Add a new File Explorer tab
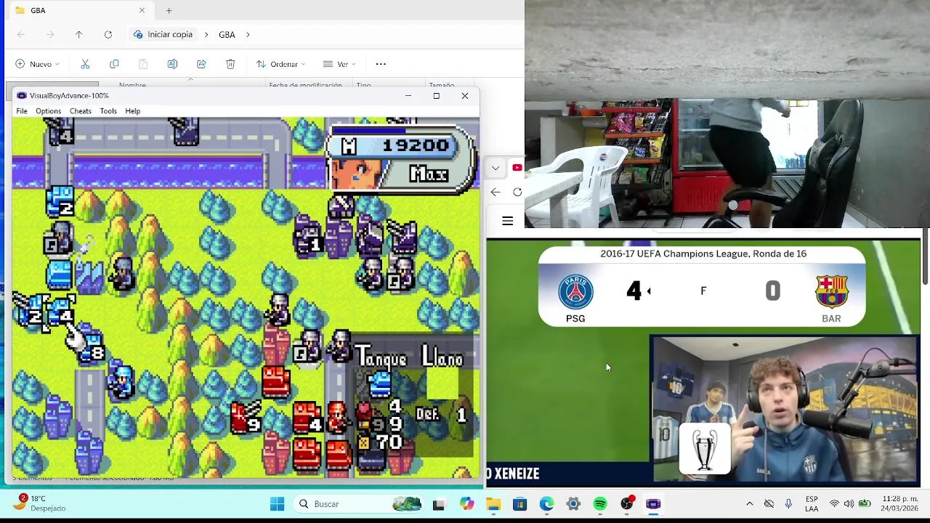This screenshot has width=930, height=523. [x=169, y=10]
